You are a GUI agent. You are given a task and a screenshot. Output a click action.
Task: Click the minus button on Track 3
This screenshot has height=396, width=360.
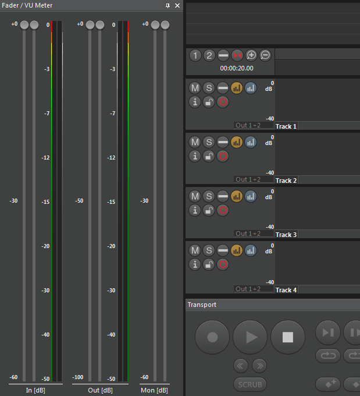[223, 196]
